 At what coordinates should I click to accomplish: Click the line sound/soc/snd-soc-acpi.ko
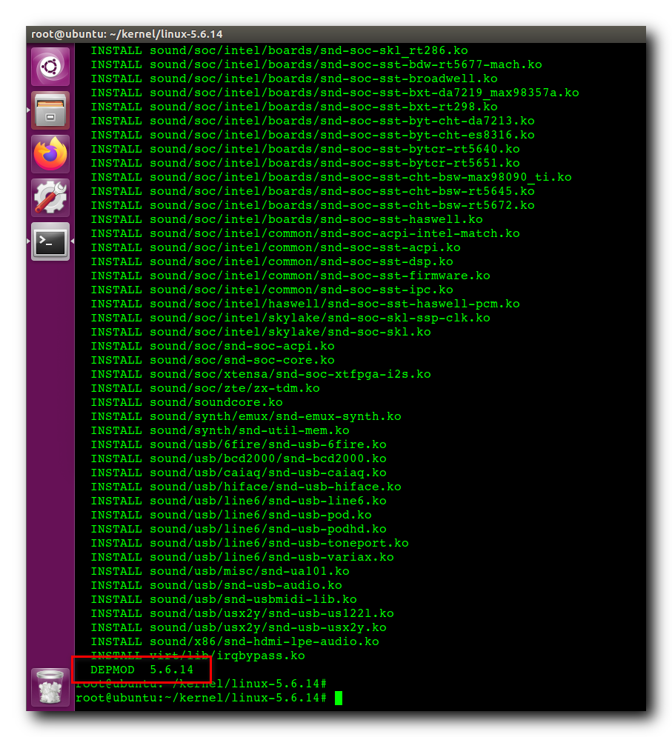(x=213, y=347)
